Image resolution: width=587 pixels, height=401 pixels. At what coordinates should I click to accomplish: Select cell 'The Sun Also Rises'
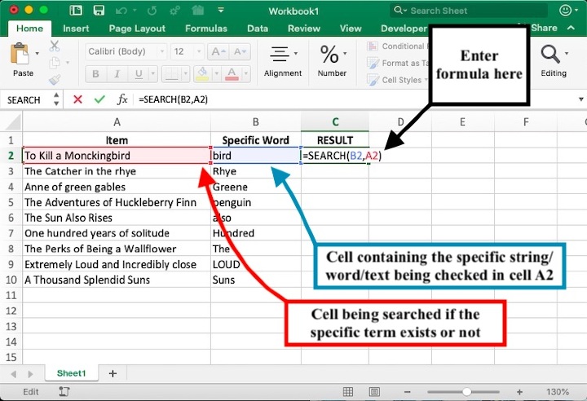(117, 218)
